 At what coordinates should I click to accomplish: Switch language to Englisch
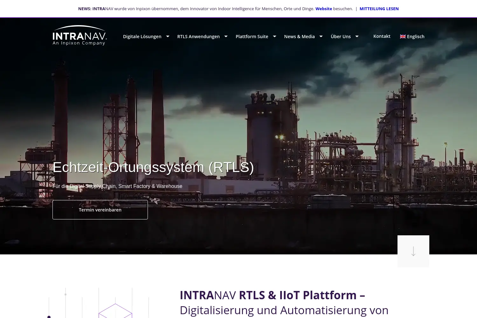pyautogui.click(x=412, y=37)
